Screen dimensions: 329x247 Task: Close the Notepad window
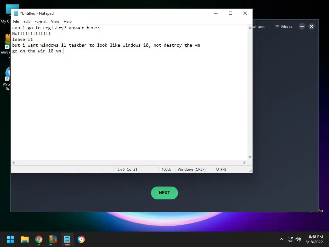click(245, 13)
